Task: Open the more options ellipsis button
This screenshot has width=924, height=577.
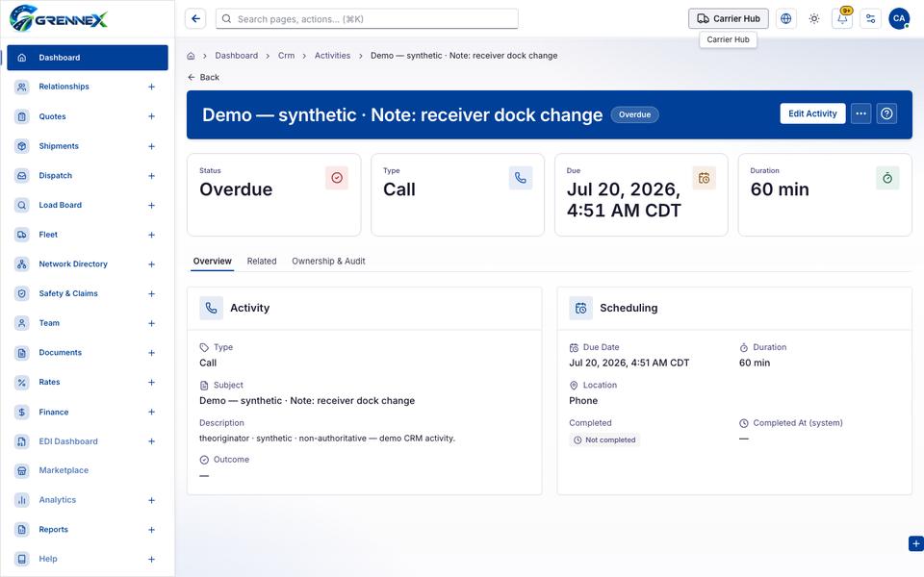Action: click(x=860, y=113)
